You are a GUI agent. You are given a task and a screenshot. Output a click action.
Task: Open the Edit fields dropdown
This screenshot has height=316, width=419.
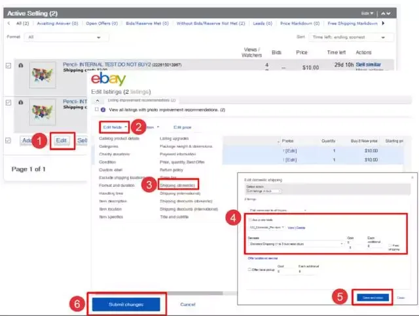point(115,127)
